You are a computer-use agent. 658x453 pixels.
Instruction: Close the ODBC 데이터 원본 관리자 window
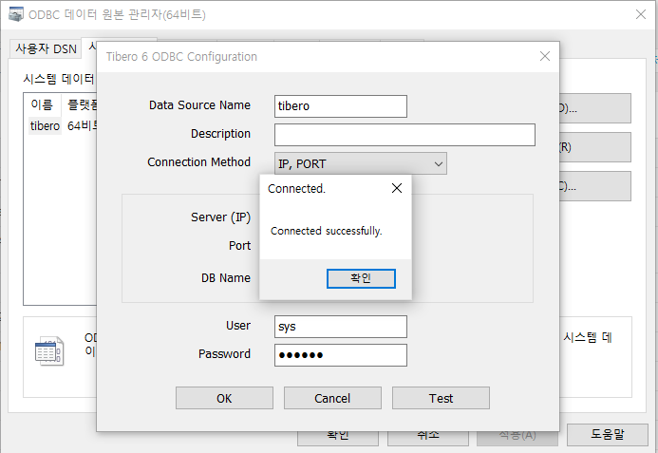[640, 14]
